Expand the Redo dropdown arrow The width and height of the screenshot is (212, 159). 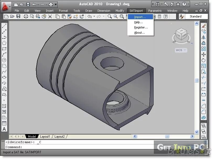103,16
